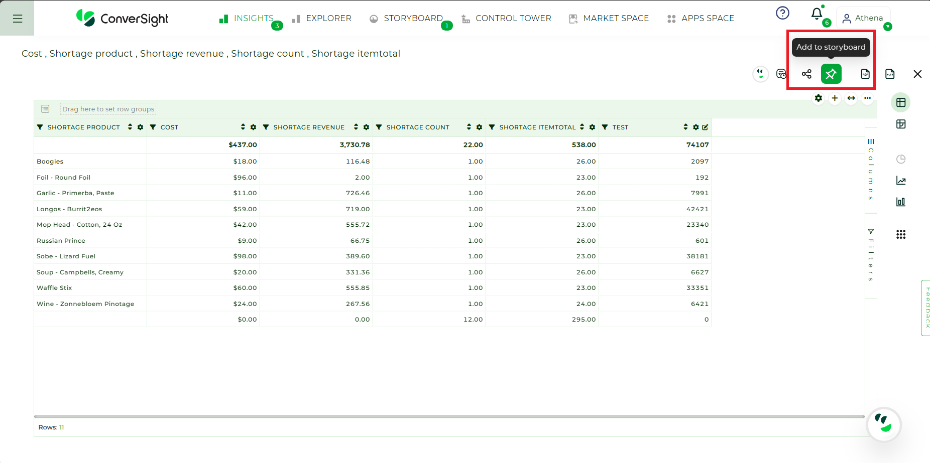Open the Athena assistant icon near share
Screen dimensions: 930x463
[x=760, y=74]
